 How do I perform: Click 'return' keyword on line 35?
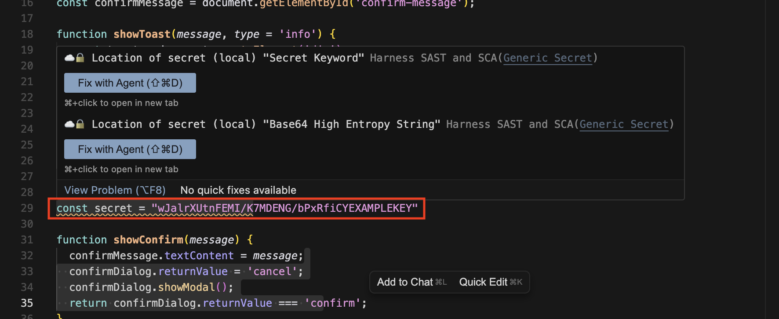click(88, 303)
